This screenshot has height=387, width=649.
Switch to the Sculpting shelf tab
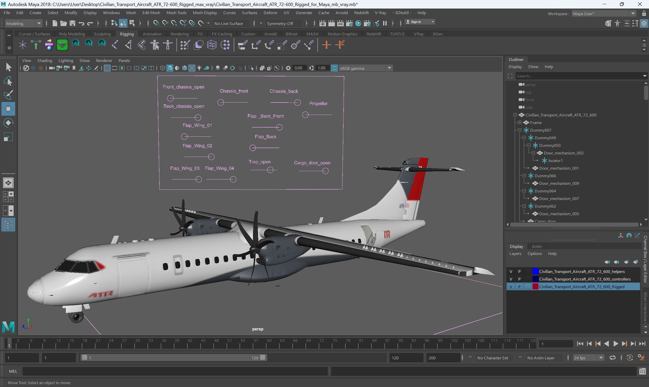click(x=102, y=34)
